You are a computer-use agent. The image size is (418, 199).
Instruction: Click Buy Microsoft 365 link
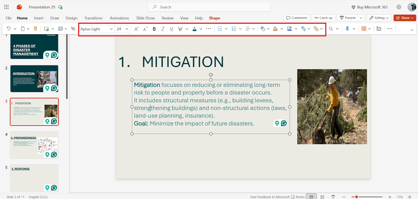point(369,7)
